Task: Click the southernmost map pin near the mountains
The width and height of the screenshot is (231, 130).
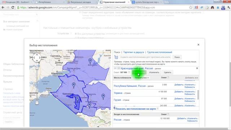Action: click(89, 105)
